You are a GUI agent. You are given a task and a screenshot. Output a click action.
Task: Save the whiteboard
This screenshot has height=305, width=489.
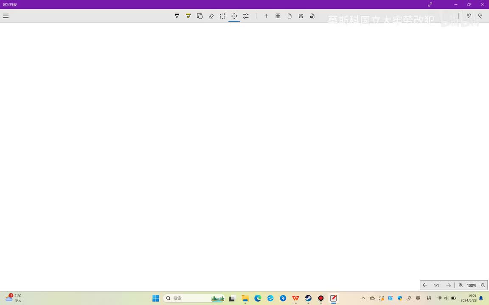click(301, 16)
